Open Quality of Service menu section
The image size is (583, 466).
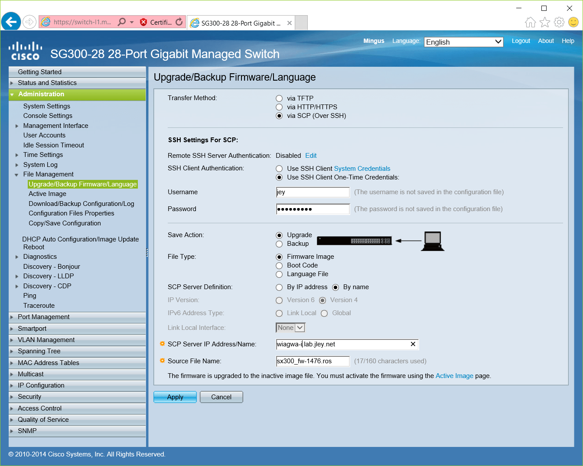77,420
